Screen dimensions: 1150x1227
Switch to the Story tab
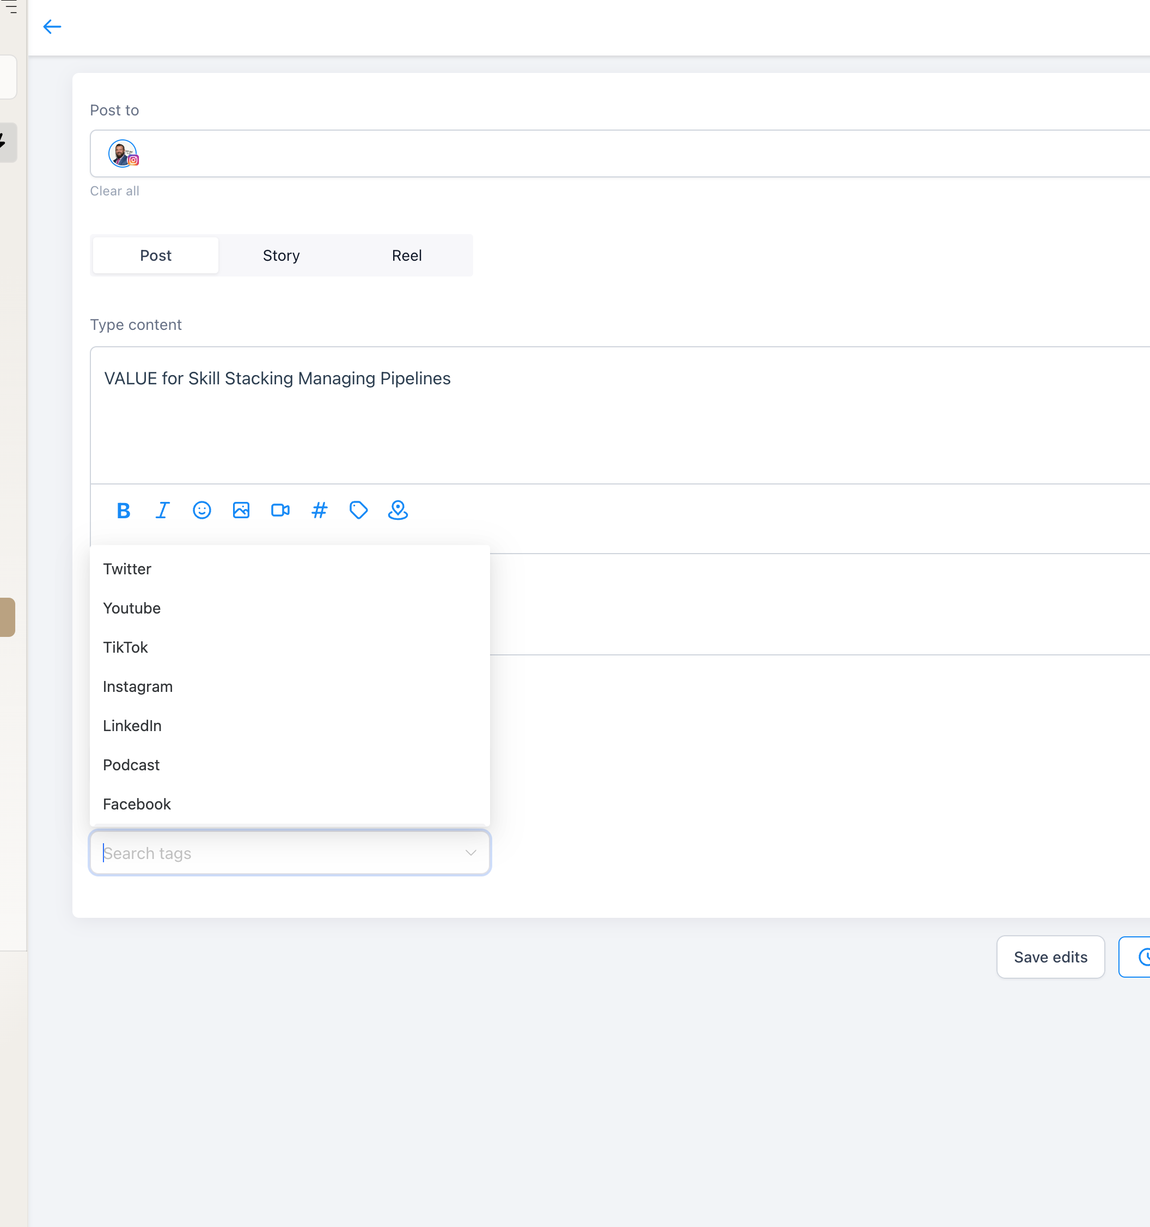282,255
